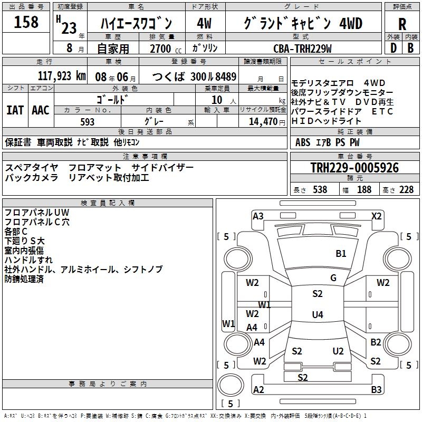The width and height of the screenshot is (422, 422).
Task: Click the exterior grade D
Action: pyautogui.click(x=393, y=48)
